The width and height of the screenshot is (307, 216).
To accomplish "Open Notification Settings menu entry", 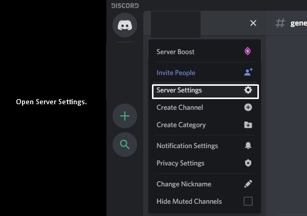I will tap(205, 146).
